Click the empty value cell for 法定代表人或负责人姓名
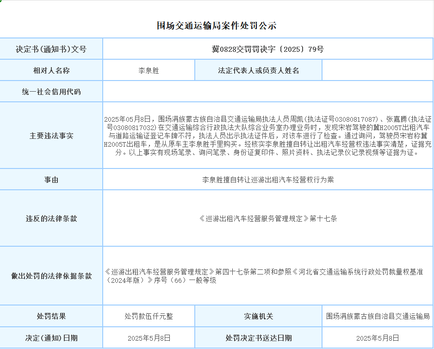This screenshot has height=349, width=434. pos(378,70)
